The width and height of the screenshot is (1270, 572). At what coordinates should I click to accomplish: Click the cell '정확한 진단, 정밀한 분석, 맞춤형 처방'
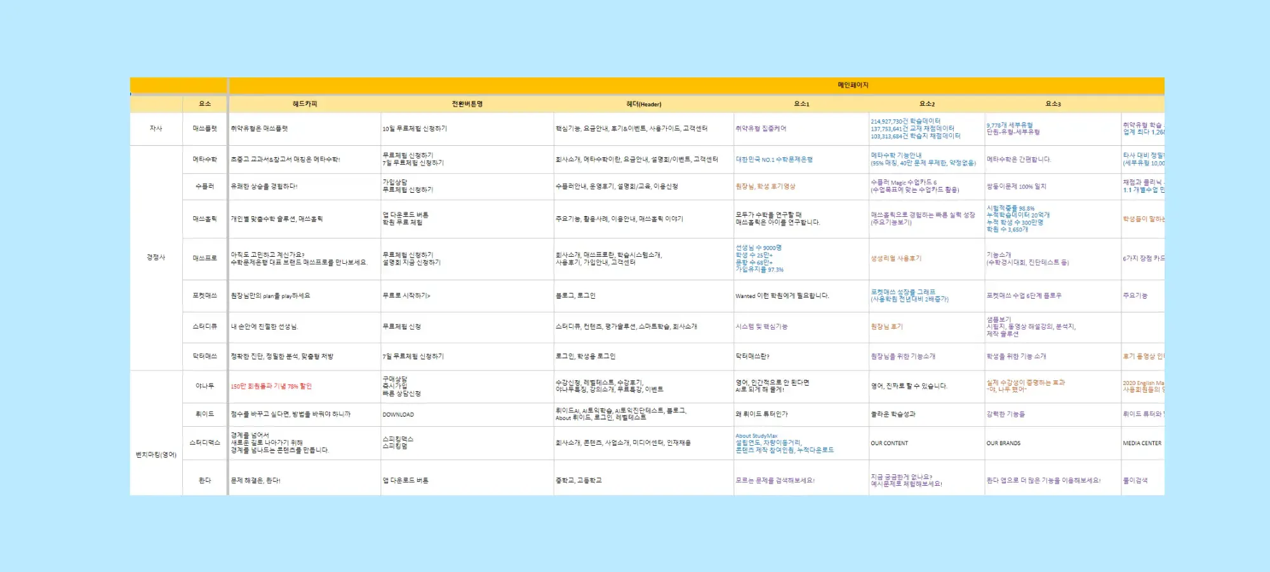pos(305,356)
